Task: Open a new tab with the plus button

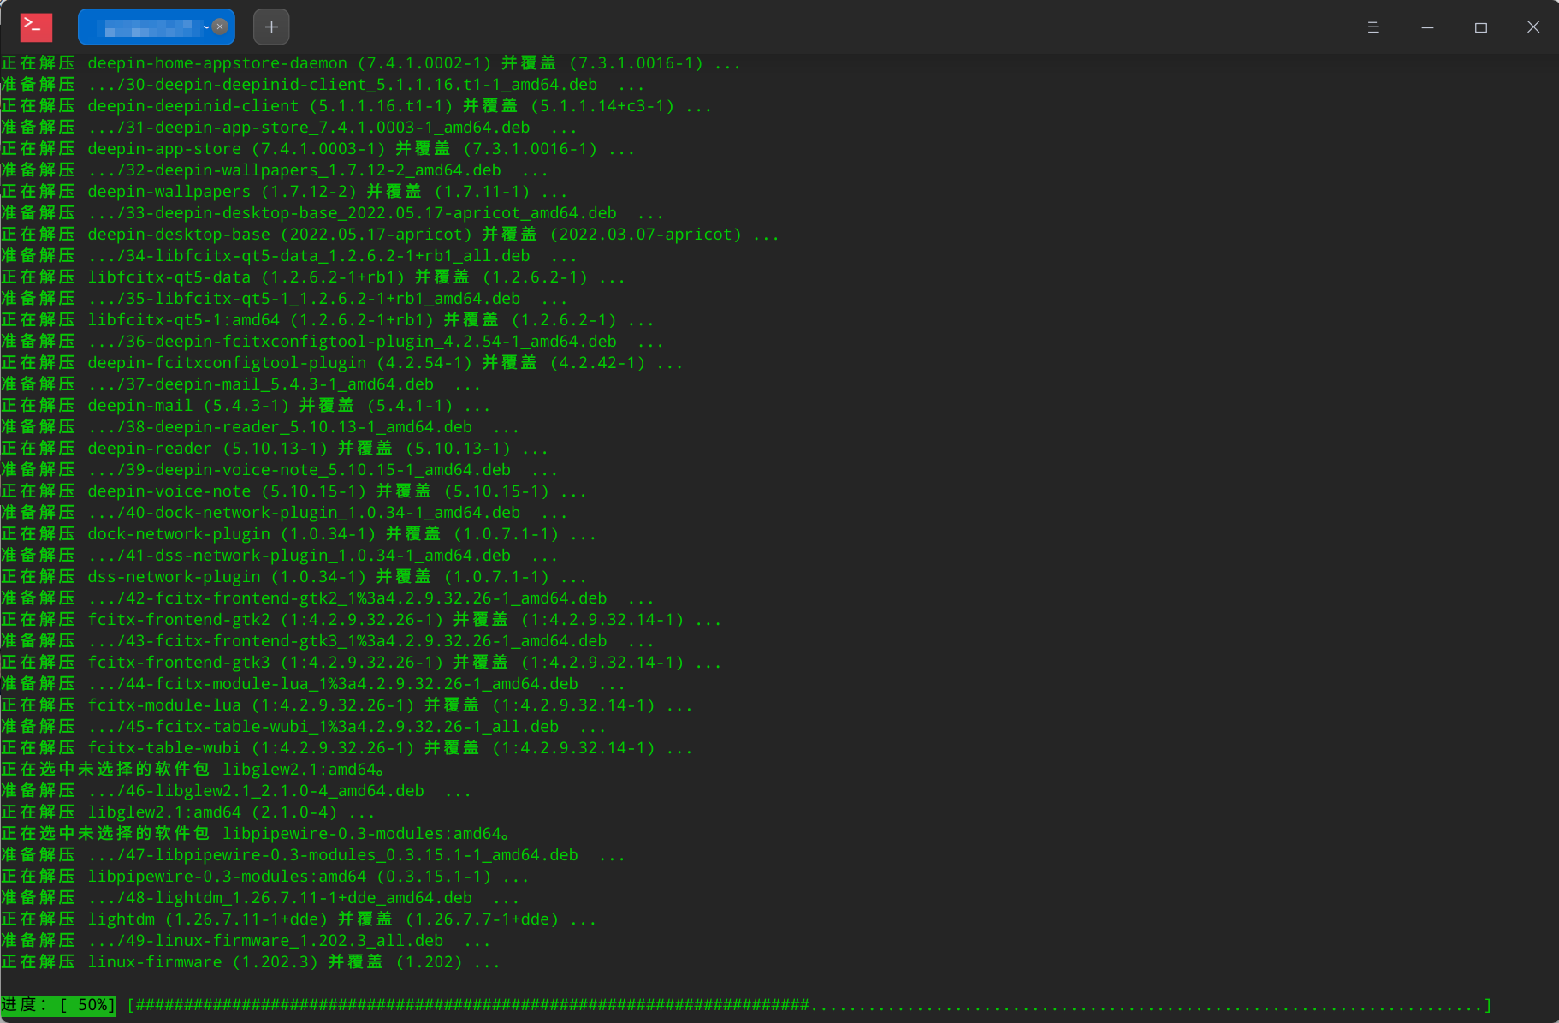Action: pyautogui.click(x=270, y=27)
